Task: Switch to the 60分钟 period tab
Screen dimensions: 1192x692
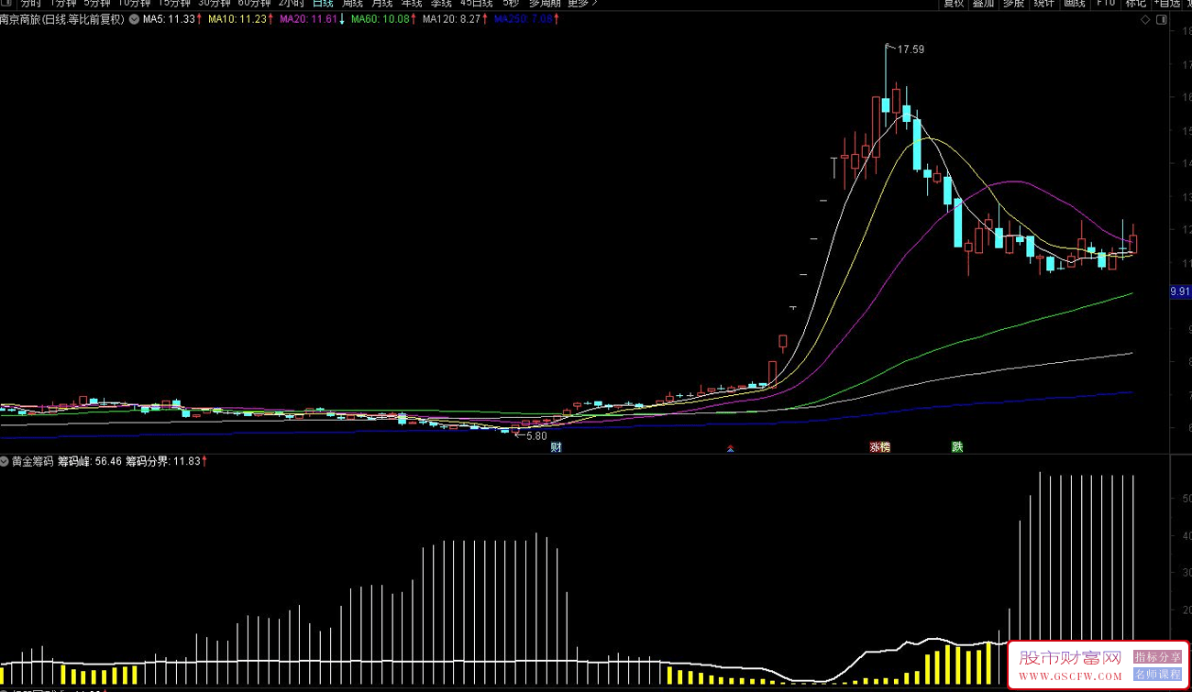Action: (254, 4)
